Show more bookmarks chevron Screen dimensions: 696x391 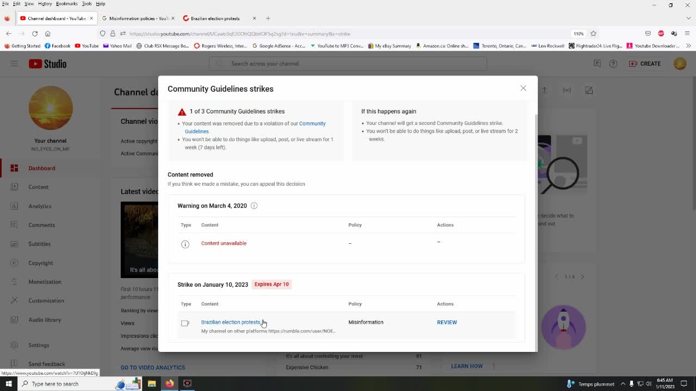tap(688, 46)
